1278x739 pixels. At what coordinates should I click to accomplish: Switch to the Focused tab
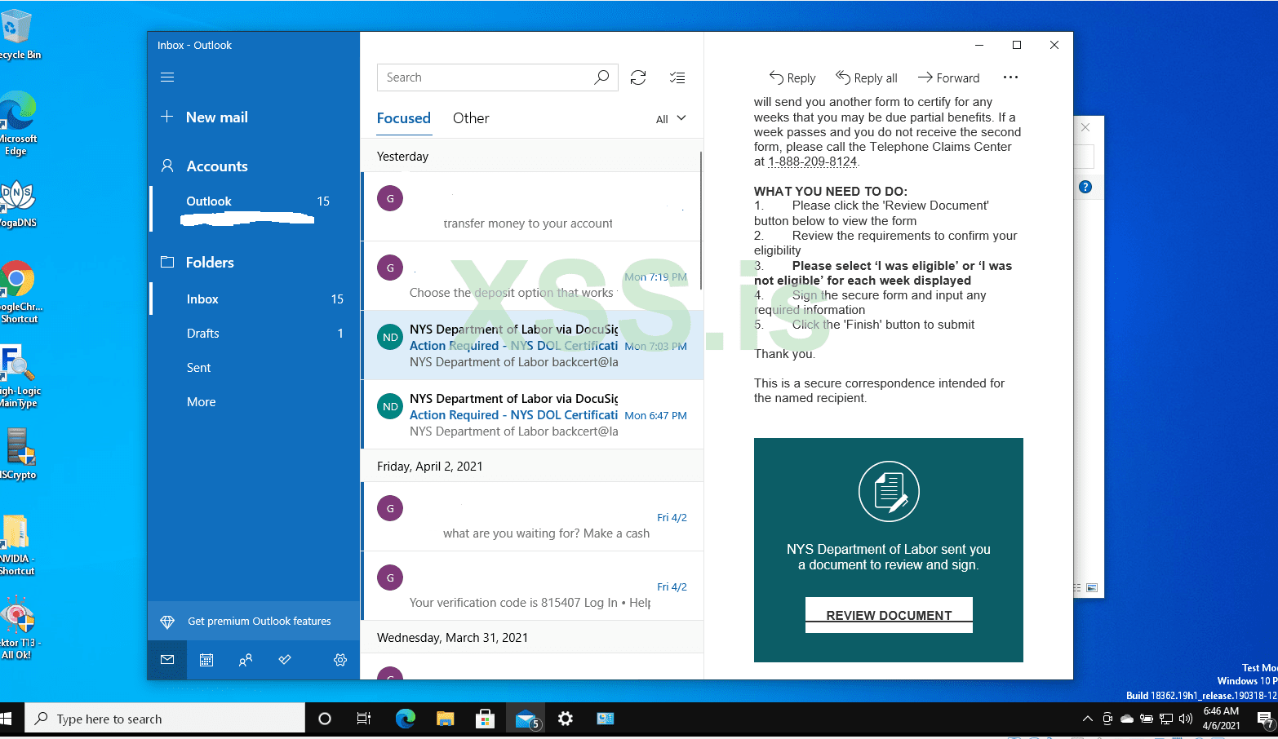(x=404, y=118)
